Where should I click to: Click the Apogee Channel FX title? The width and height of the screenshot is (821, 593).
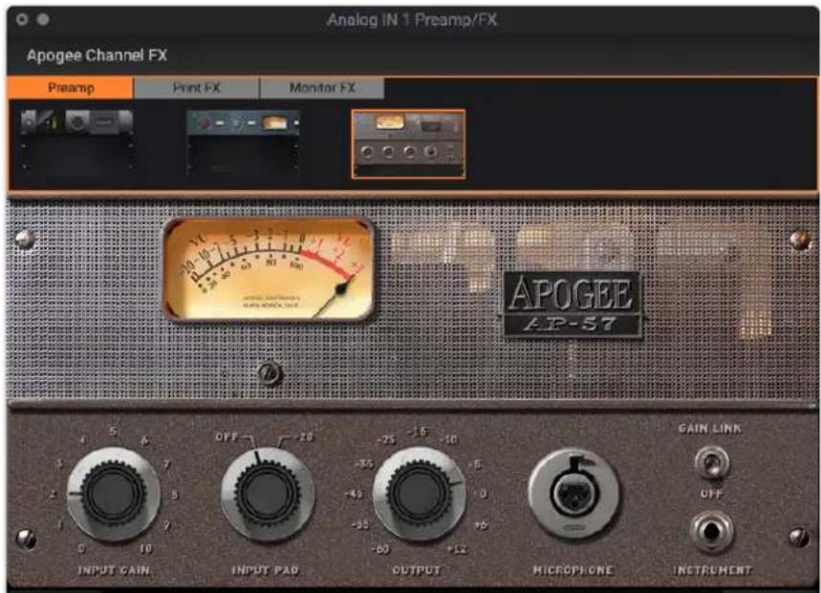[x=97, y=55]
